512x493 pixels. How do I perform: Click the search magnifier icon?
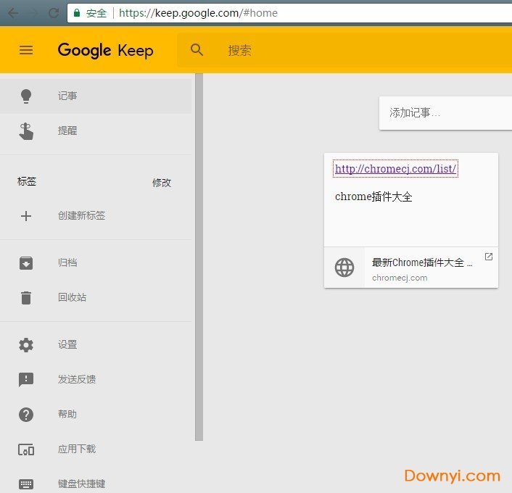[197, 50]
